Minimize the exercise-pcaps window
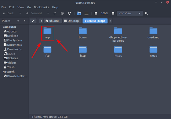This screenshot has height=119, width=171. [x=156, y=2]
